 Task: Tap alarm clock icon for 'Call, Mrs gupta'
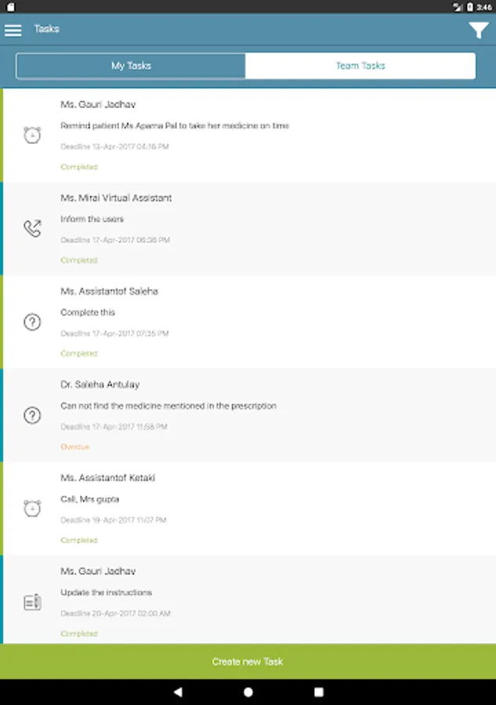tap(32, 508)
